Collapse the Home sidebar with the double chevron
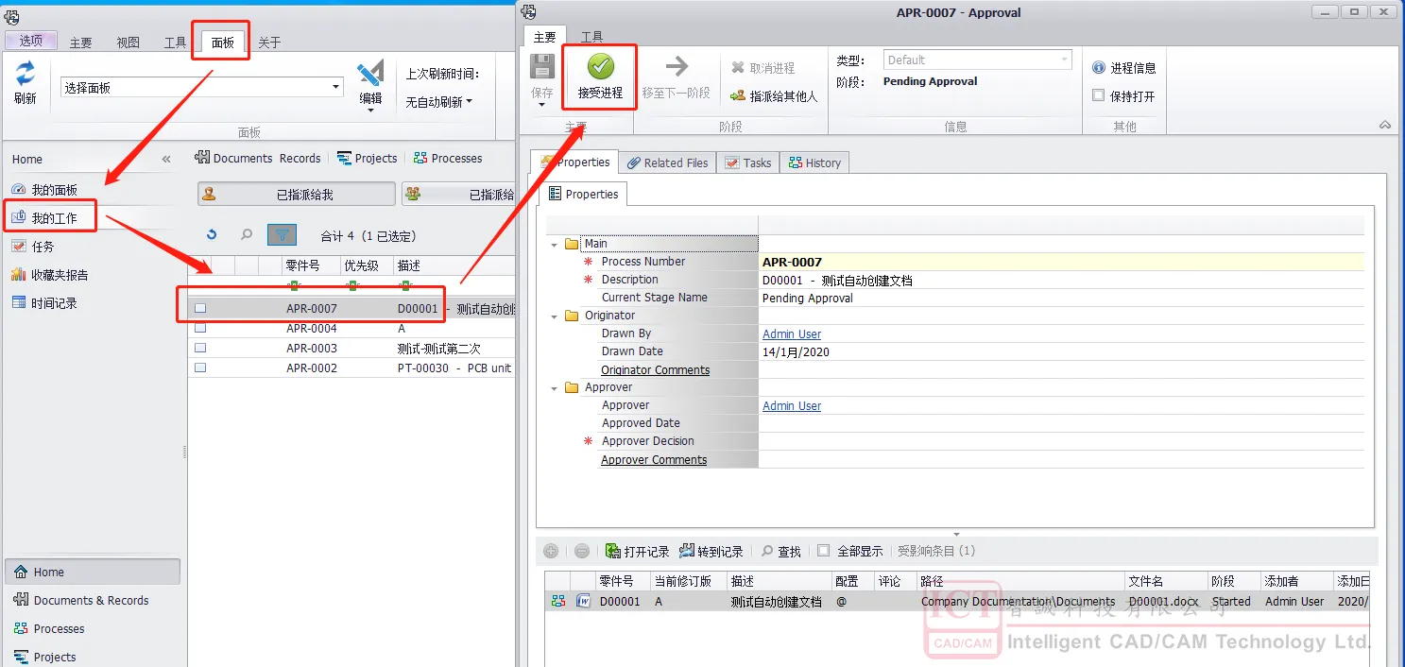The image size is (1405, 667). [166, 160]
